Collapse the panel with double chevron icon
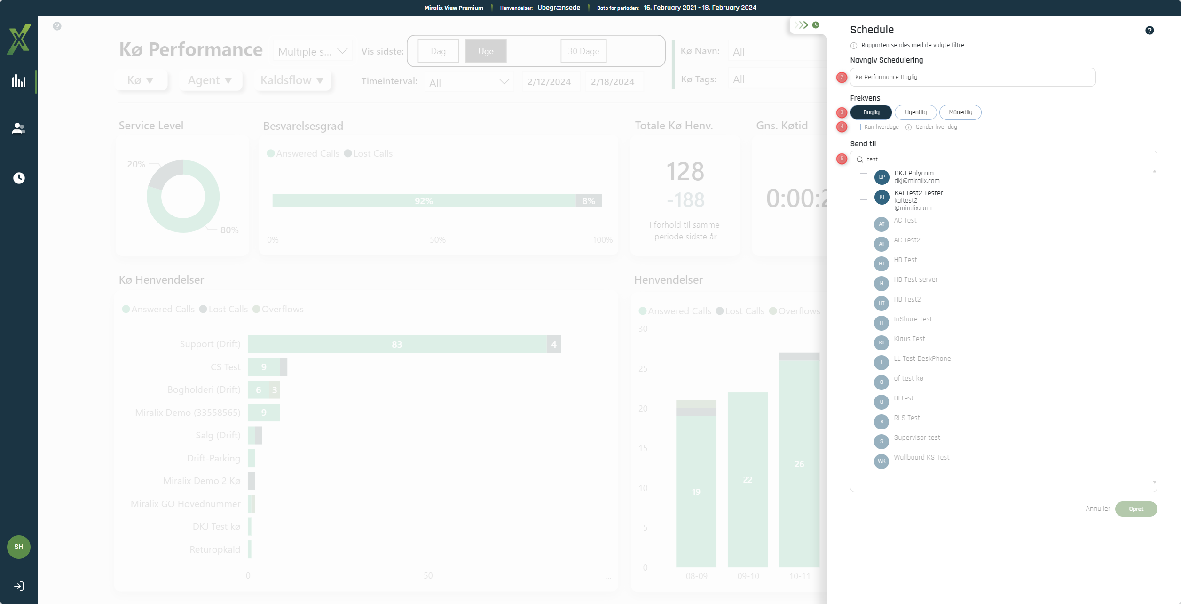 [801, 25]
